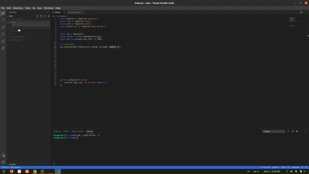Open the Run menu

pos(40,8)
